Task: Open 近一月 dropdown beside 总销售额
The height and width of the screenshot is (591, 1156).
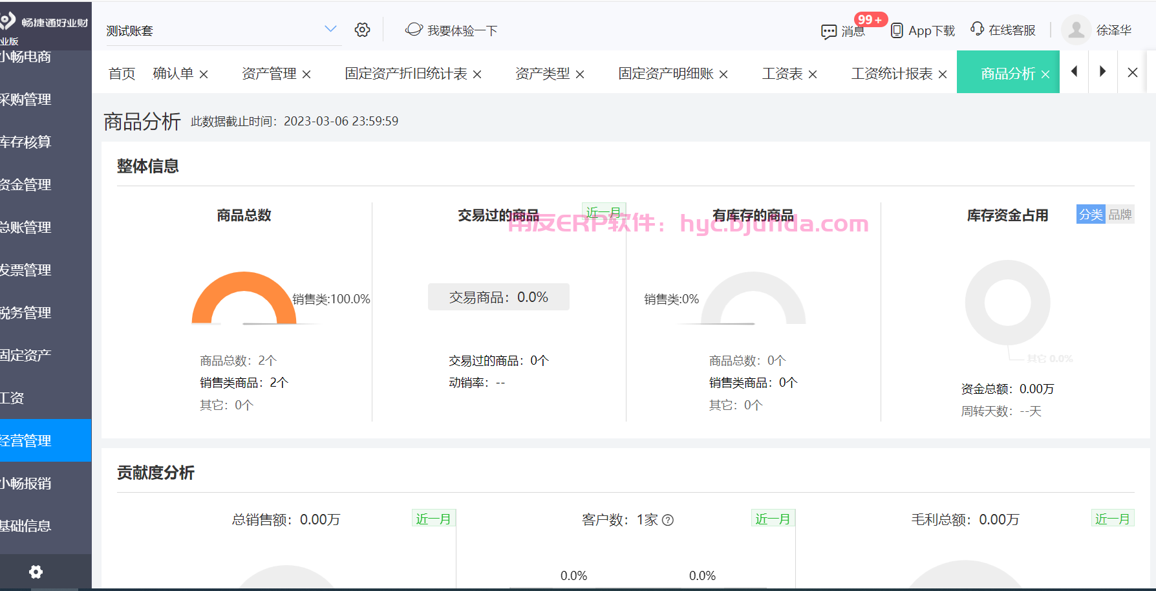Action: [x=434, y=519]
